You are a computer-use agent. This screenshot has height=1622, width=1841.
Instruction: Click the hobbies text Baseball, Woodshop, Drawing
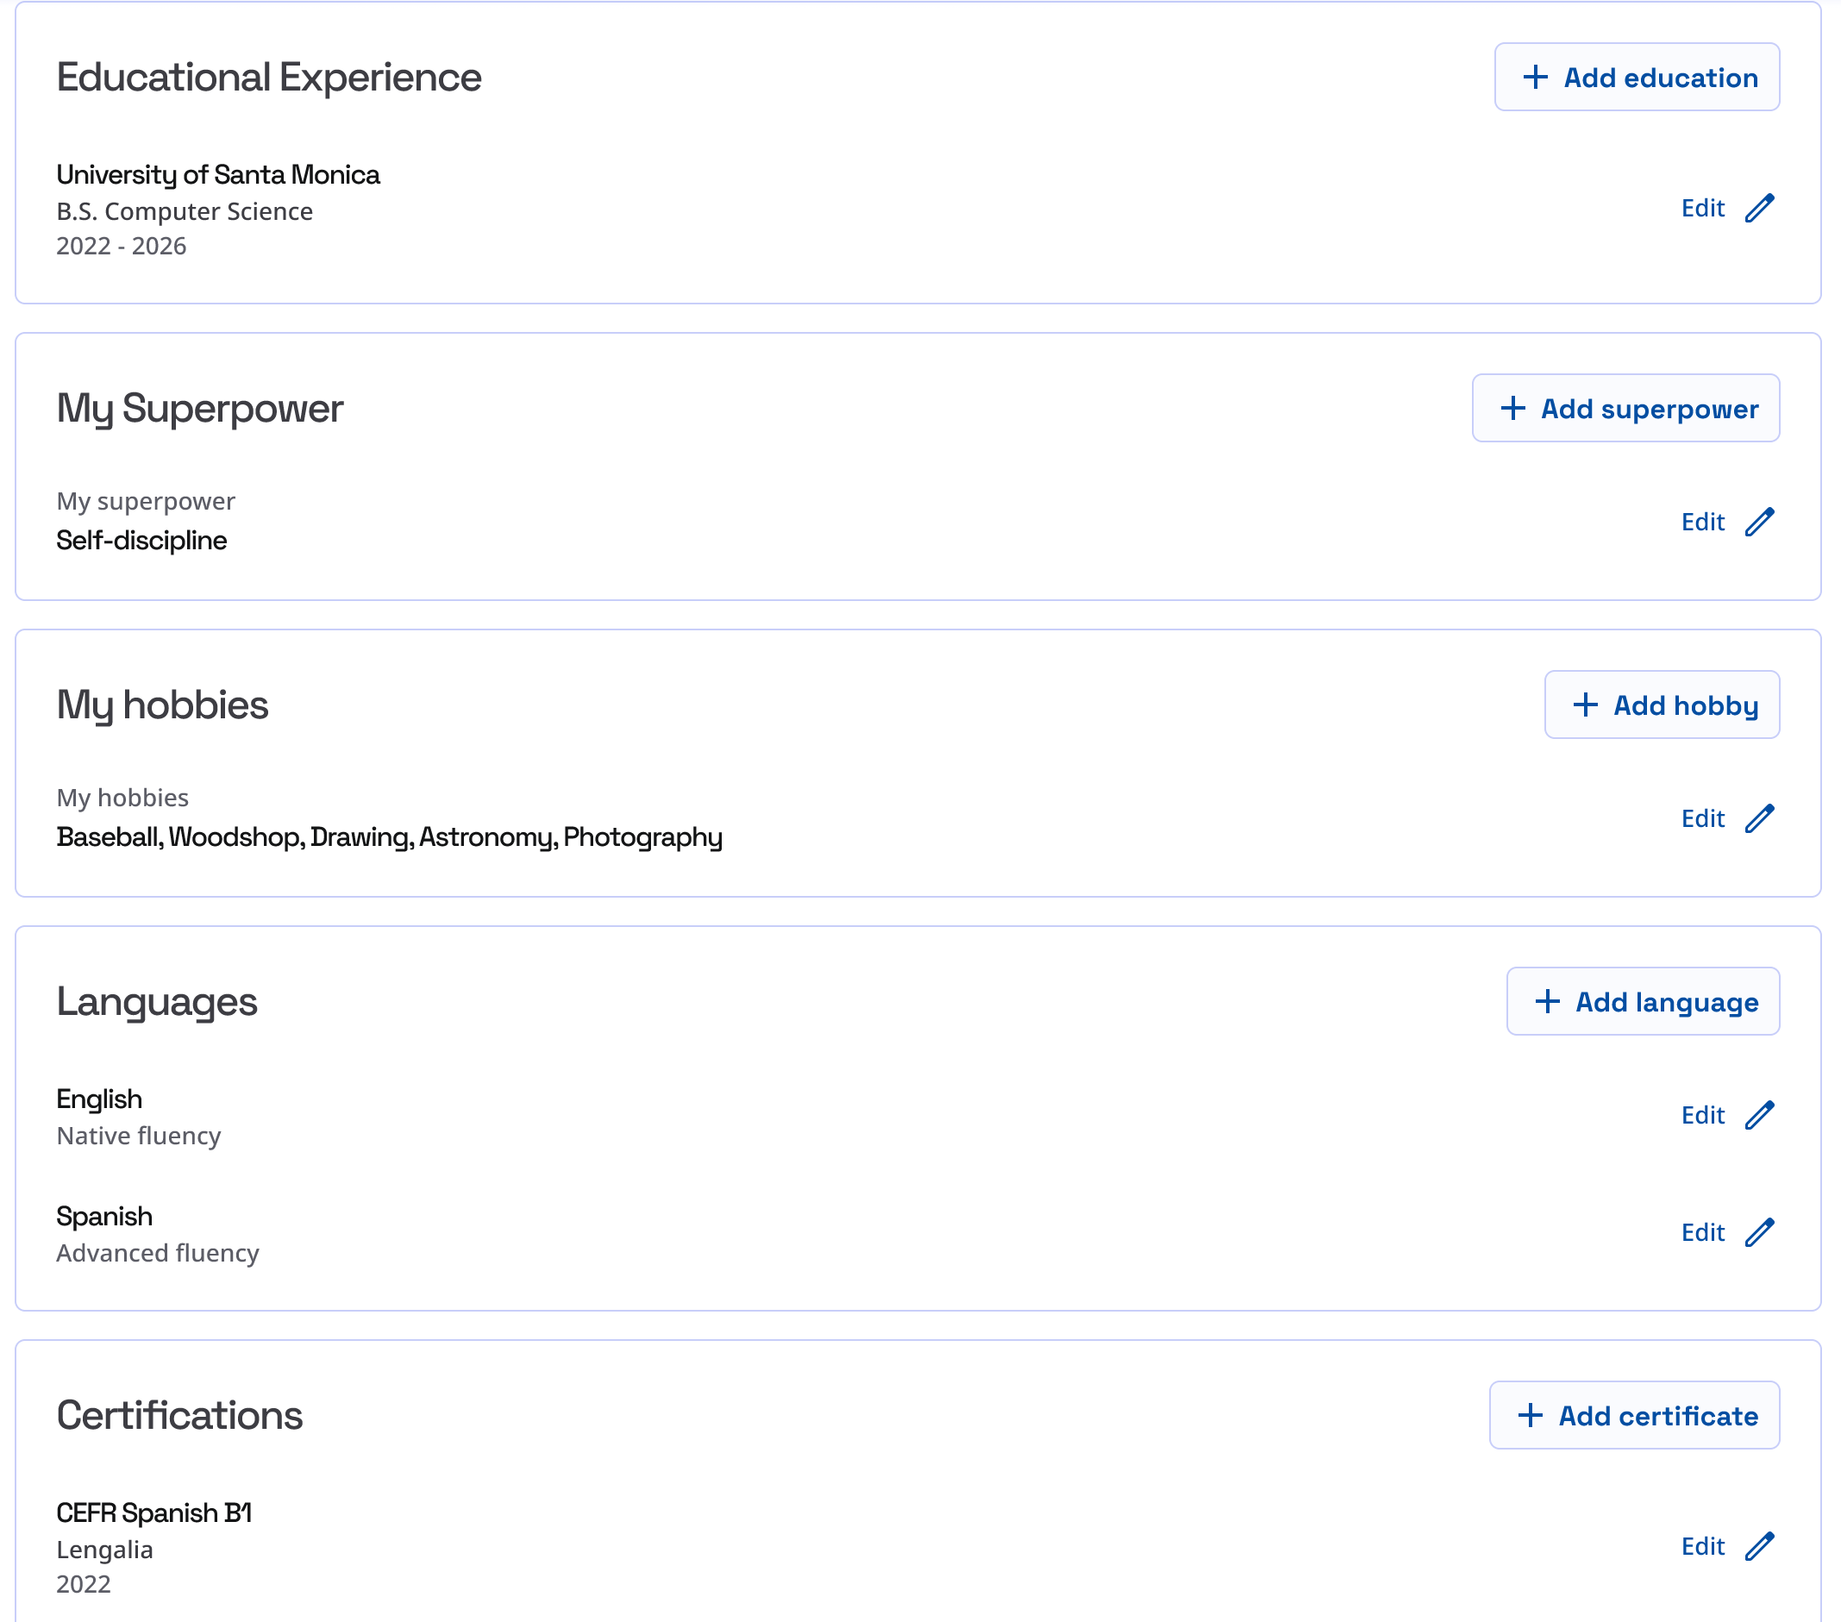tap(388, 836)
